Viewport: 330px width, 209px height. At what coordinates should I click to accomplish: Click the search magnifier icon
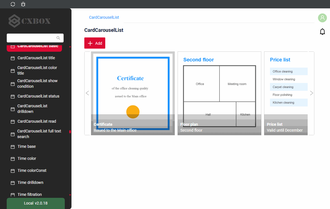pos(58,38)
